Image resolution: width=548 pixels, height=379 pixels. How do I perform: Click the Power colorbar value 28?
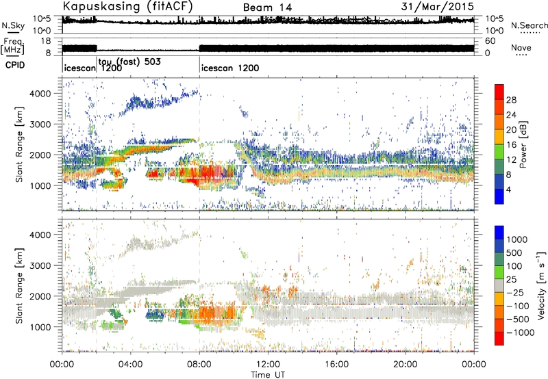tap(511, 100)
